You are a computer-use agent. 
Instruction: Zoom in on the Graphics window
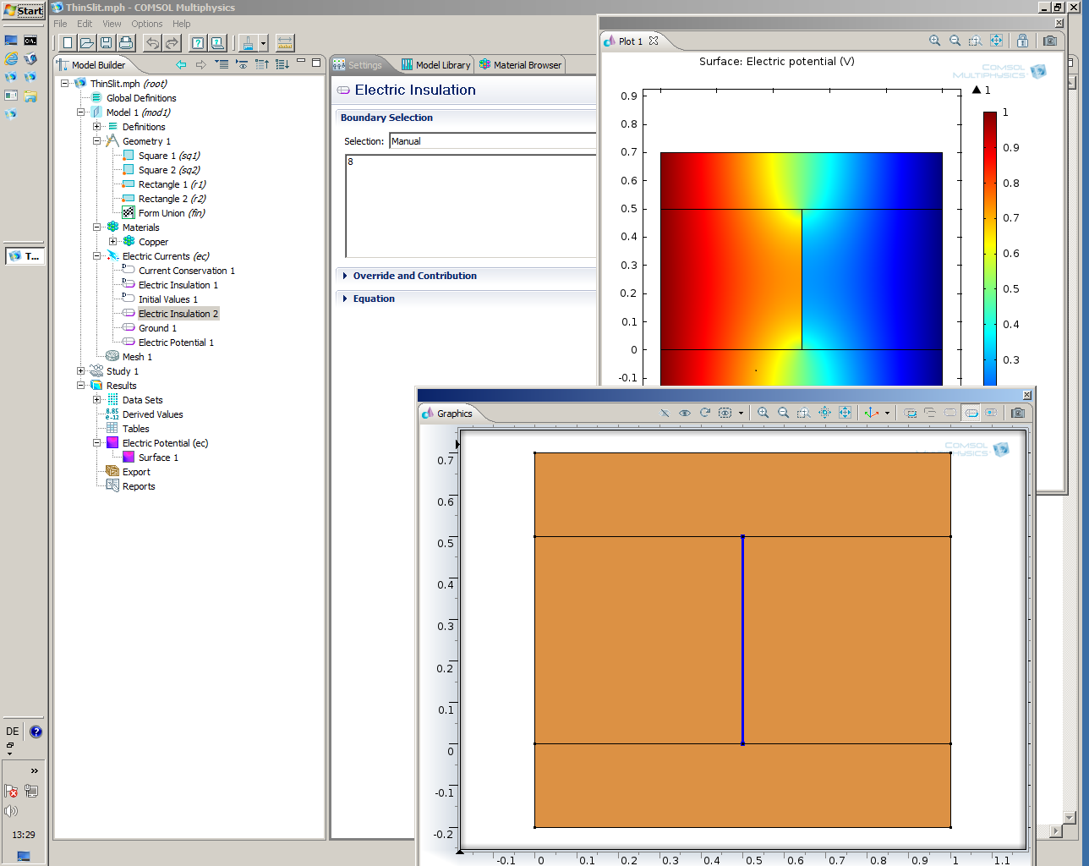(x=763, y=413)
